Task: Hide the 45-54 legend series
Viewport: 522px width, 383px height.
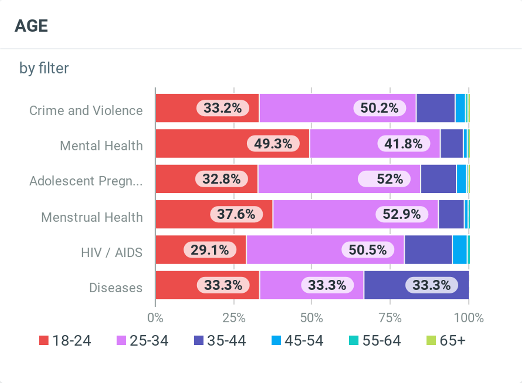Action: 297,340
